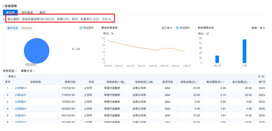Expand the 募集方式 filter dropdown
This screenshot has width=272, height=131.
(x=28, y=71)
